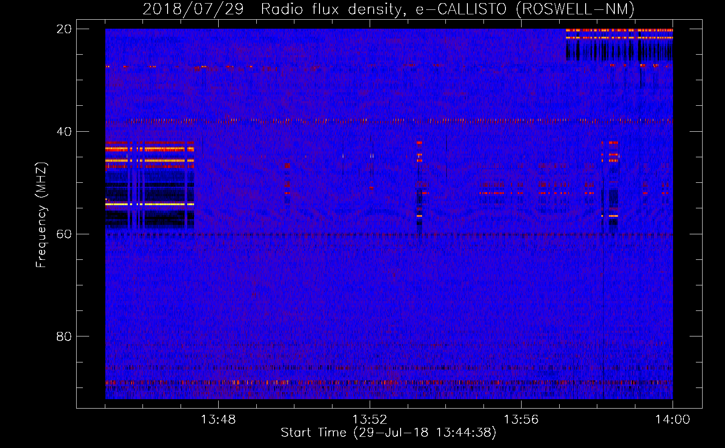Click the 60 frequency tick label
The width and height of the screenshot is (725, 448).
tap(64, 234)
